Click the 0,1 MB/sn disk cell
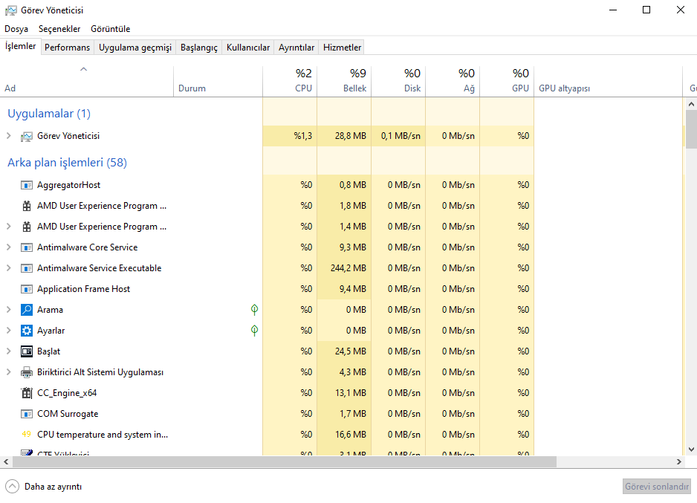The height and width of the screenshot is (503, 697). pyautogui.click(x=398, y=136)
